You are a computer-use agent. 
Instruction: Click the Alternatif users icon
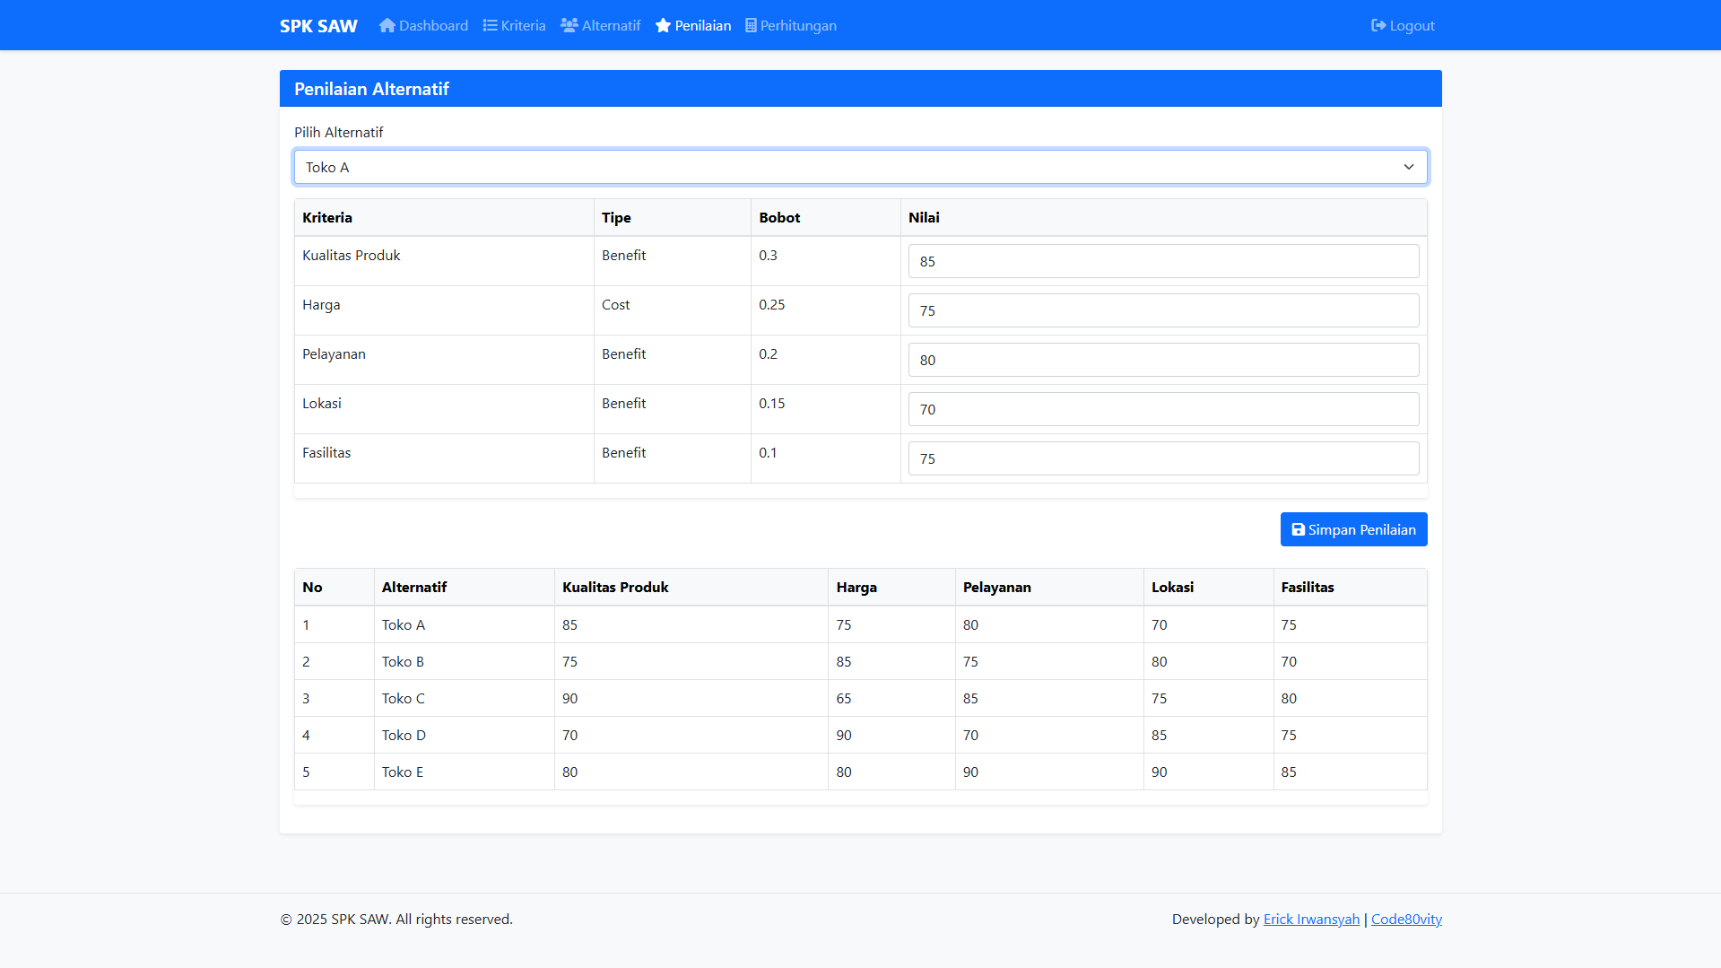coord(569,25)
